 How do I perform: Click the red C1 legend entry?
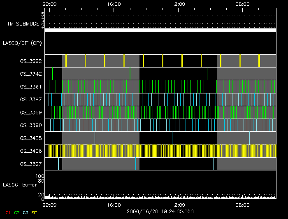click(8, 212)
